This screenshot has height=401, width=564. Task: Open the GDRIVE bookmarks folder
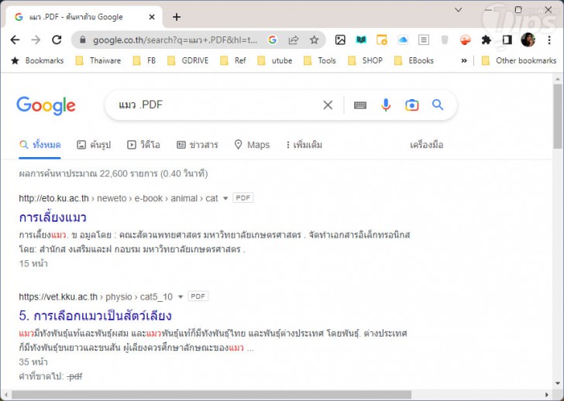pos(187,60)
